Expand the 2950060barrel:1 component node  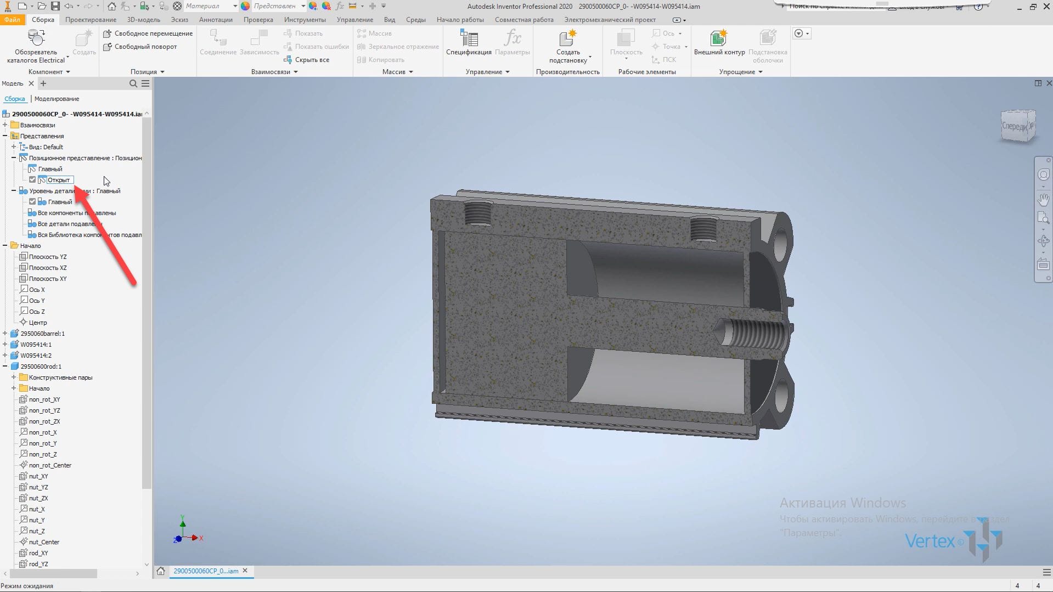(x=5, y=334)
